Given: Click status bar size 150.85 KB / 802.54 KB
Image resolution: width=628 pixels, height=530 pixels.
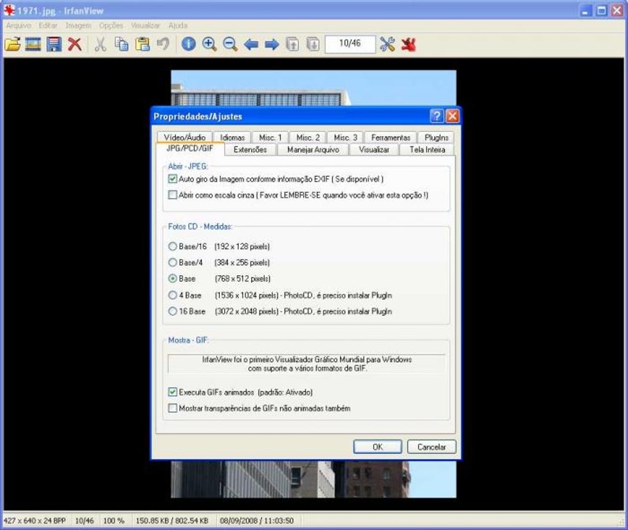Looking at the screenshot, I should pyautogui.click(x=172, y=520).
